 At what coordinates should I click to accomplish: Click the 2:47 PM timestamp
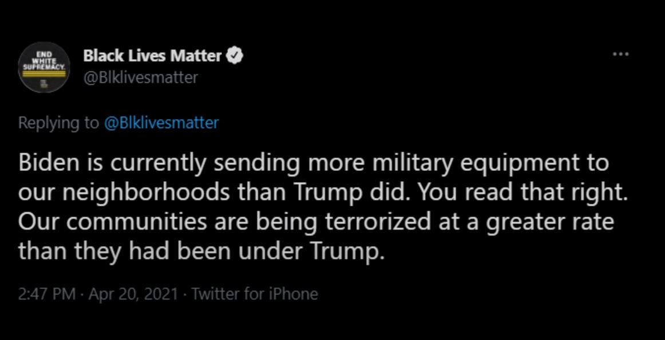(47, 293)
